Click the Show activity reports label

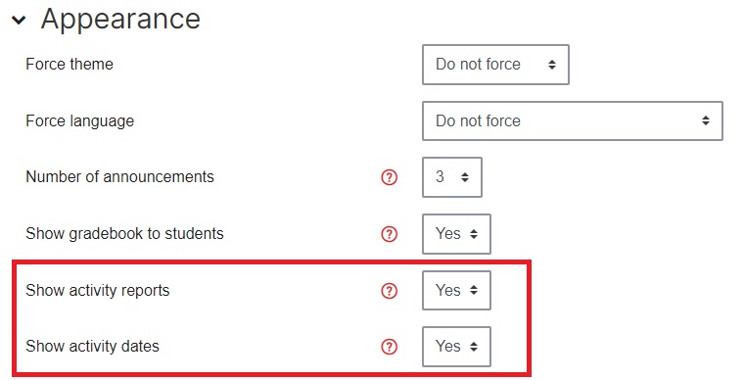click(97, 290)
